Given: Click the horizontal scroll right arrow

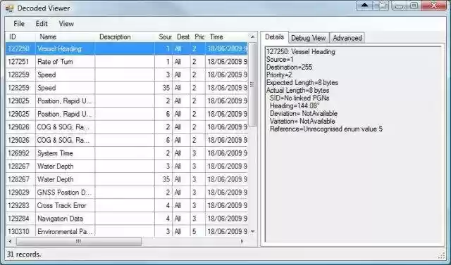Looking at the screenshot, I should [242, 242].
